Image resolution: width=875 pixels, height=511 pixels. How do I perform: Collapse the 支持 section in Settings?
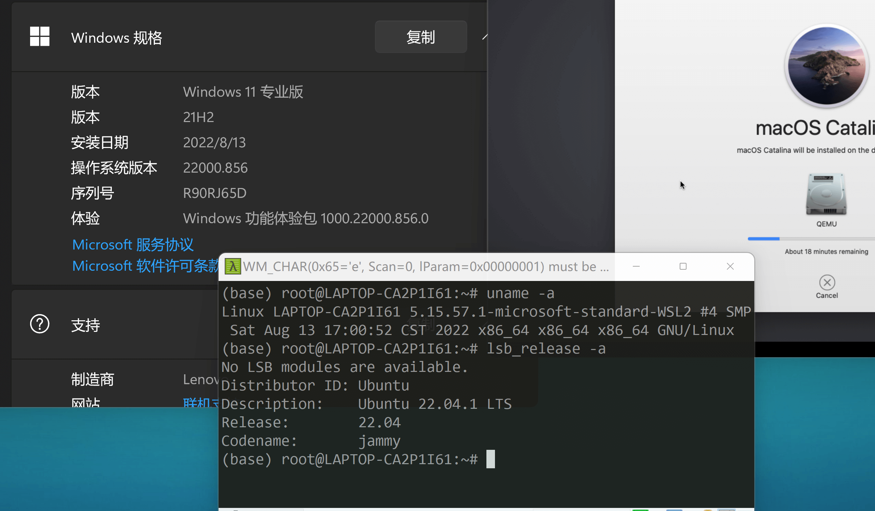click(86, 324)
